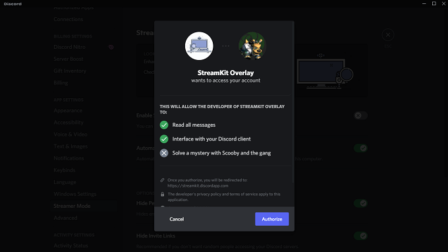Toggle the Enable Streamer Mode switch
The width and height of the screenshot is (448, 252).
(360, 115)
